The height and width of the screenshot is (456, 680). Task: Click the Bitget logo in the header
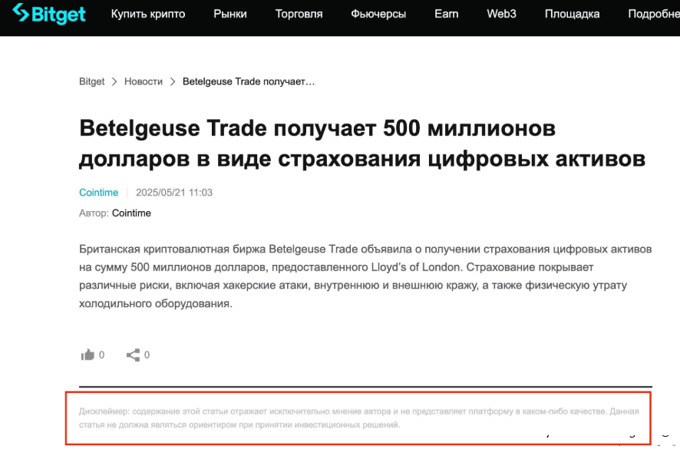[x=49, y=14]
